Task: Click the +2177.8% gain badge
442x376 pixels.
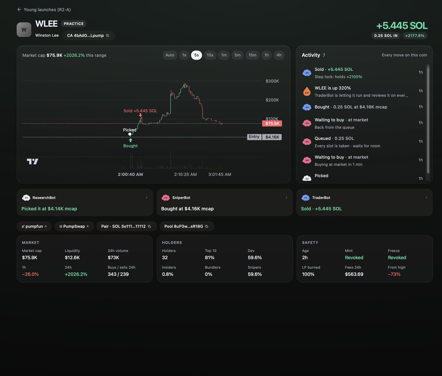Action: click(x=415, y=36)
